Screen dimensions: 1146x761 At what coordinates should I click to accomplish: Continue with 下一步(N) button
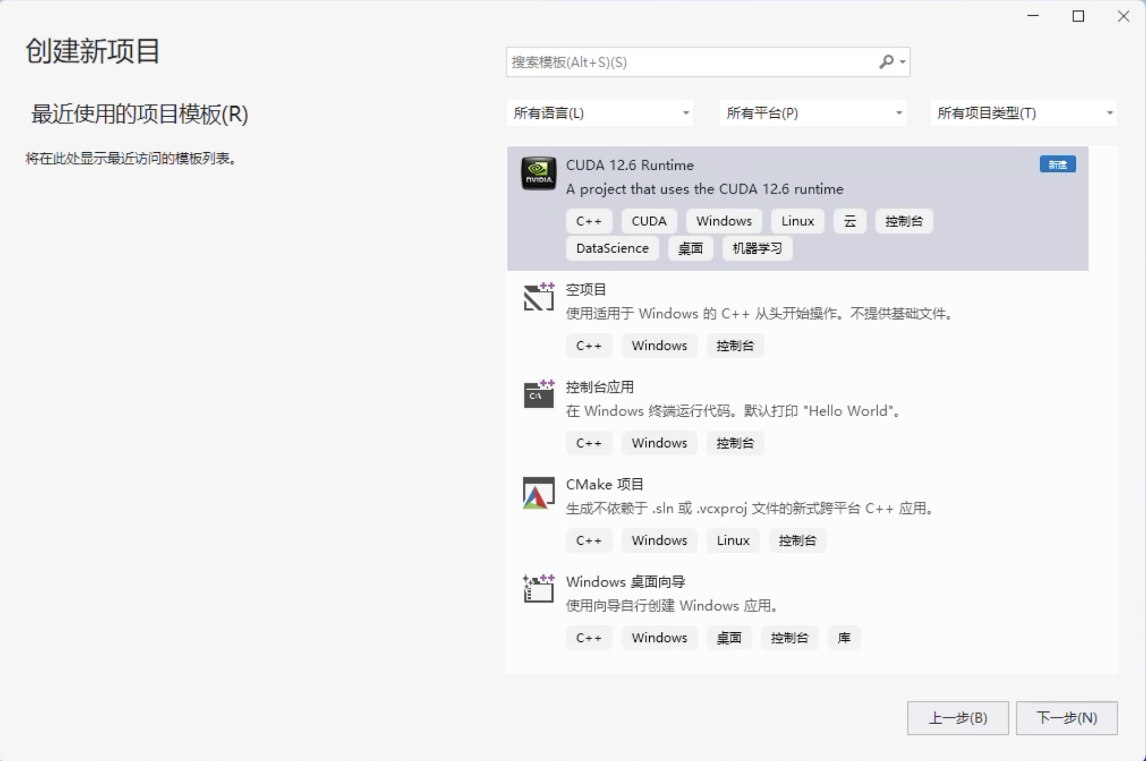point(1066,718)
